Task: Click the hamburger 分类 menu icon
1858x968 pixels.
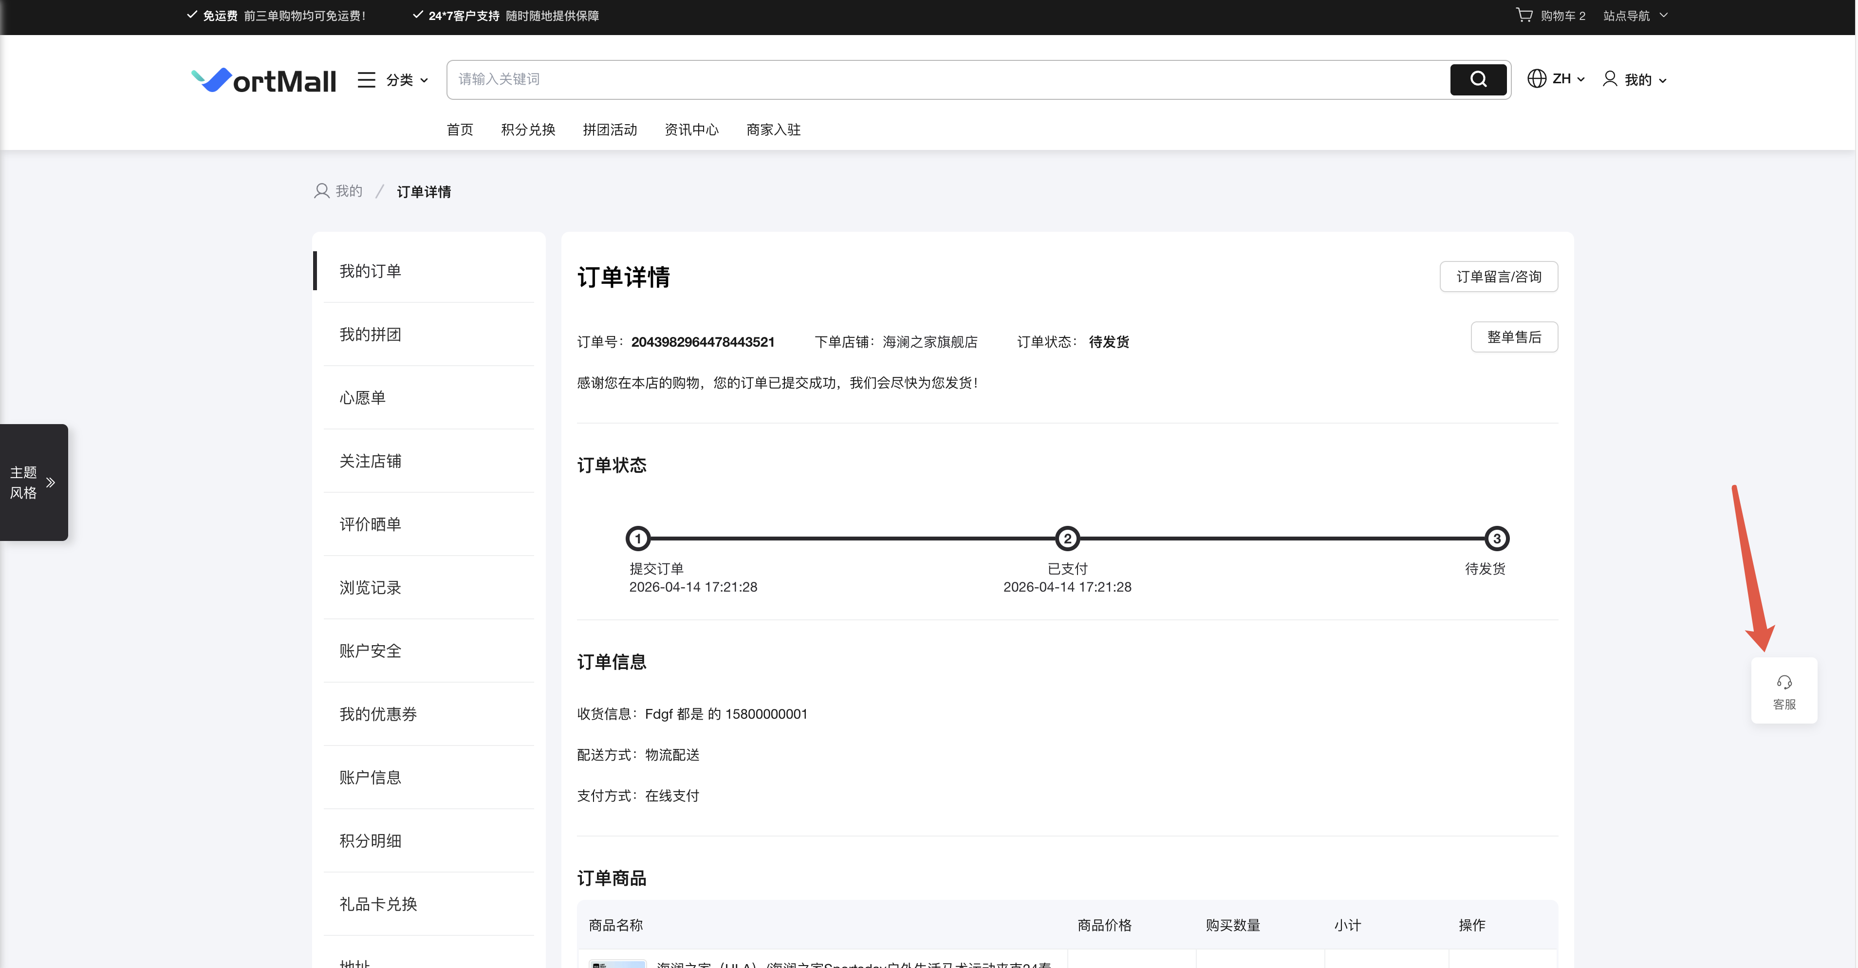Action: pos(367,79)
